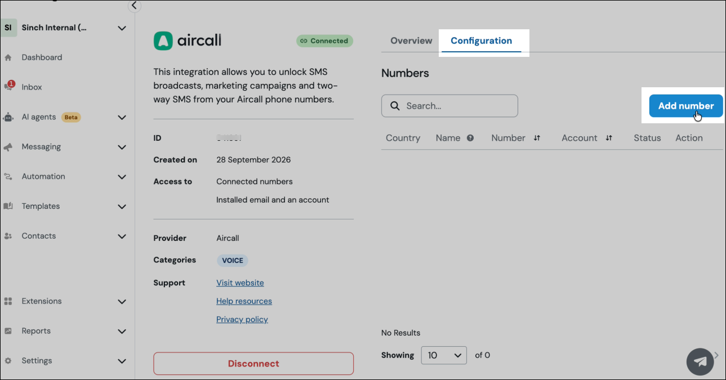The image size is (726, 380).
Task: Expand the Reports menu chevron
Action: click(122, 332)
